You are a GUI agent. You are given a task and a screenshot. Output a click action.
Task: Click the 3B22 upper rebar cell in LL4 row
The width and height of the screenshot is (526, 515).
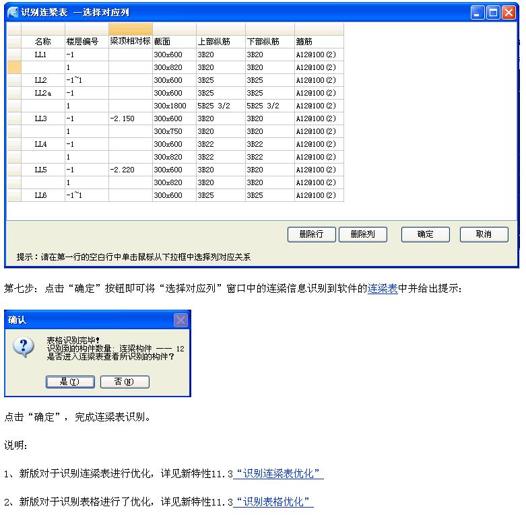click(221, 144)
